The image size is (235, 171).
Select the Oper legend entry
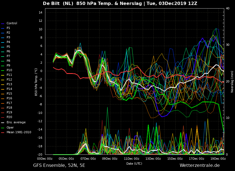click(10, 128)
